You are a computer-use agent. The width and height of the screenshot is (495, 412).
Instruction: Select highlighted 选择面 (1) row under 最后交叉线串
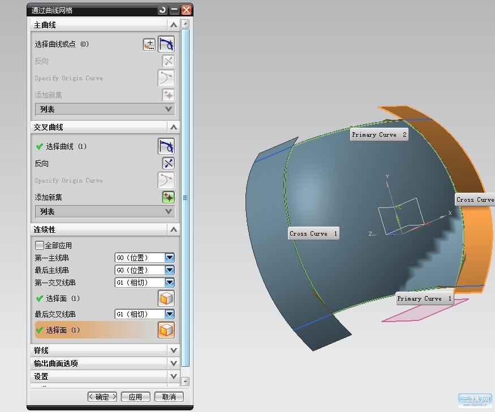104,330
